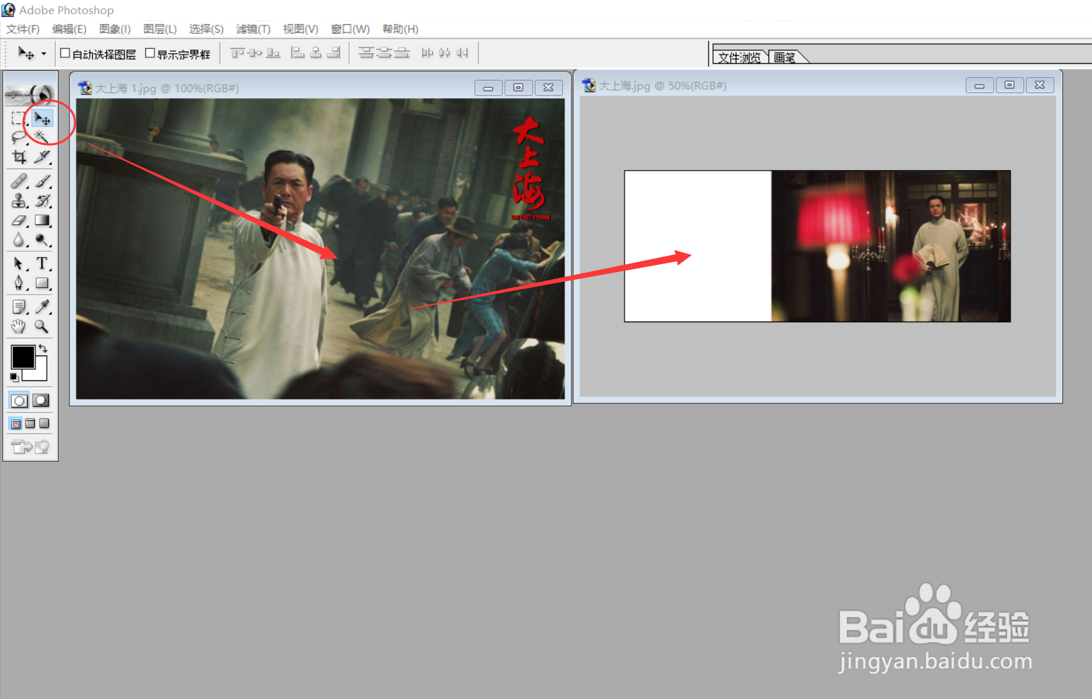
Task: Minimize the 大上海.jpg document window
Action: click(x=979, y=85)
